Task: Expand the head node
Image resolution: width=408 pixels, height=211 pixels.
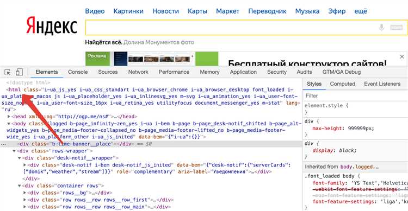Action: (x=9, y=117)
